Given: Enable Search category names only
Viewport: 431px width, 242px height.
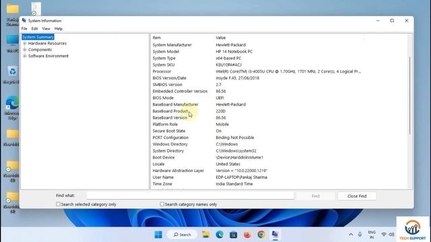Looking at the screenshot, I should [162, 204].
